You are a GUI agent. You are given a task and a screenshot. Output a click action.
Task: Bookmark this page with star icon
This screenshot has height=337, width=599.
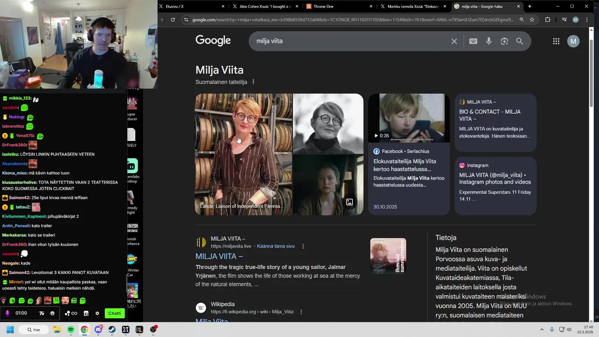(x=532, y=20)
